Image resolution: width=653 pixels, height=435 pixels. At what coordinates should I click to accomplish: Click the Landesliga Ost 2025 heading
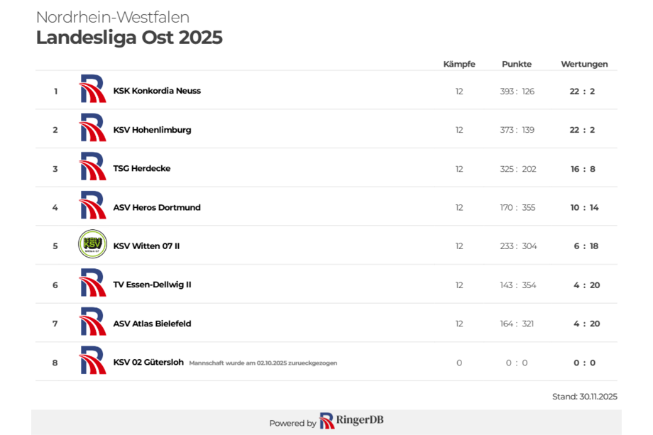(x=129, y=38)
